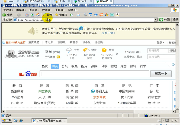Open the Forward button history dropdown arrow
Image resolution: width=180 pixels, height=125 pixels.
[x=23, y=15]
